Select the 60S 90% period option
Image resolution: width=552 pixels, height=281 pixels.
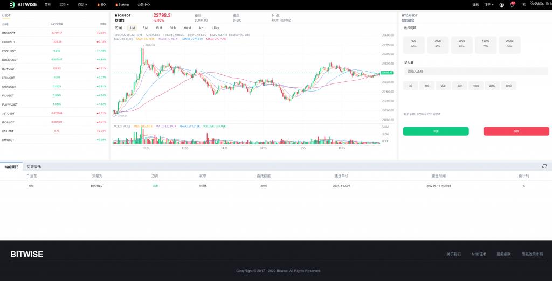[x=414, y=44]
